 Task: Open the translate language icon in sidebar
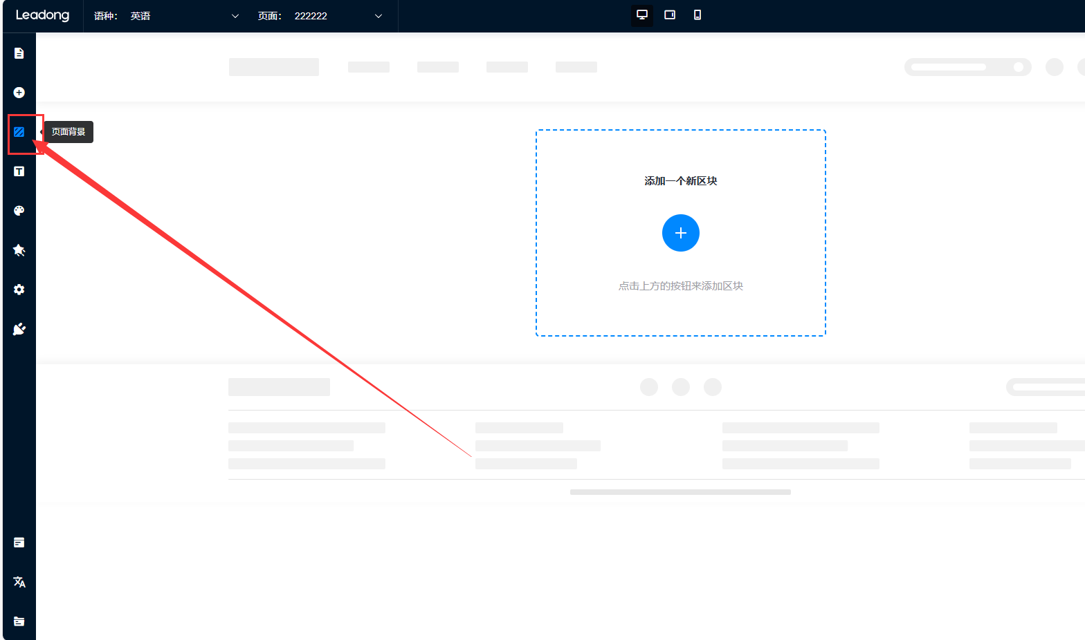19,582
